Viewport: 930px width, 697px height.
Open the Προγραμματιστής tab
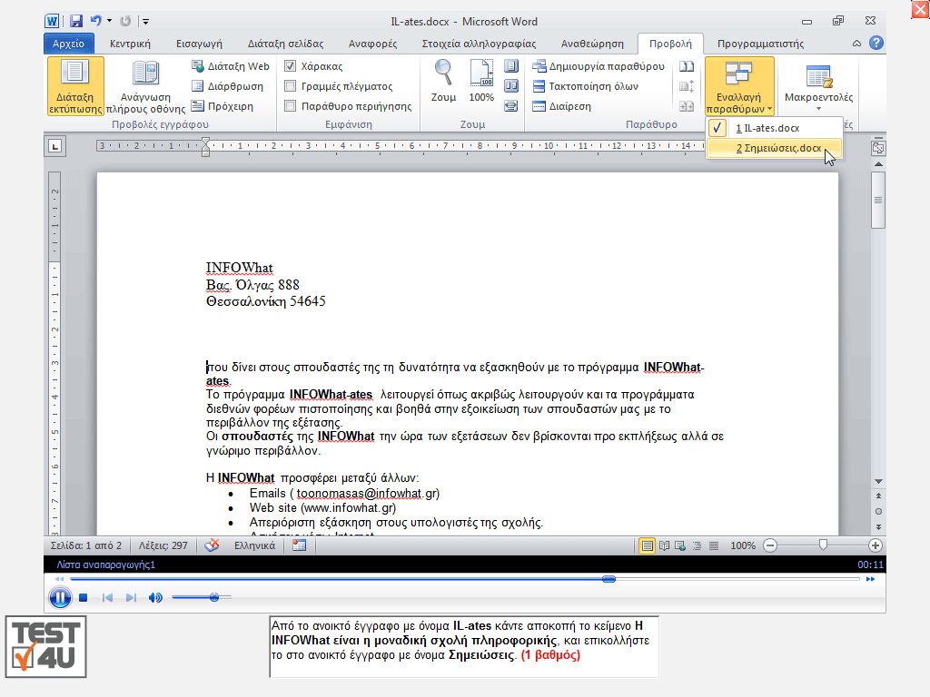click(x=760, y=44)
